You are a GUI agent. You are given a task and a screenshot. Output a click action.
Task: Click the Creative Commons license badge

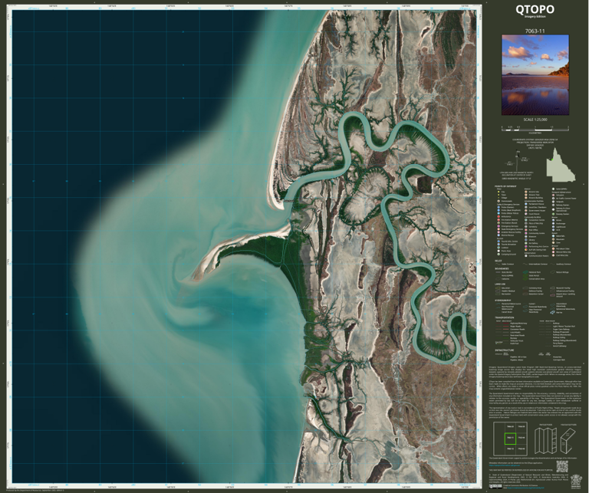pos(495,487)
